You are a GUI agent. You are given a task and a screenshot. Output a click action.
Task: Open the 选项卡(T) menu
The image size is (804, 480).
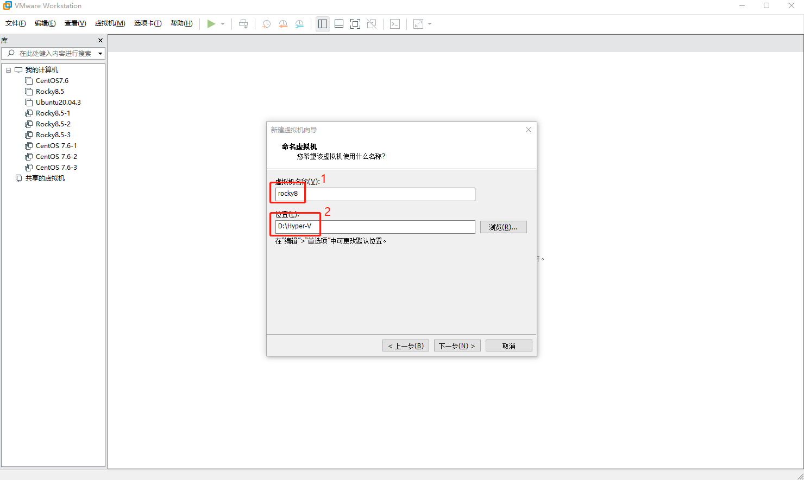(x=148, y=23)
